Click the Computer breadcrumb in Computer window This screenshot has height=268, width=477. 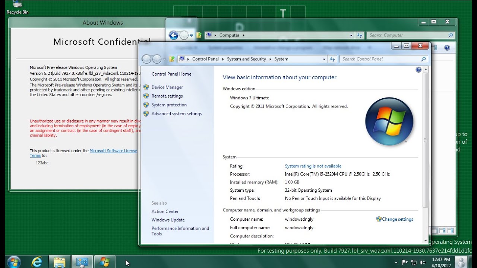click(x=229, y=35)
